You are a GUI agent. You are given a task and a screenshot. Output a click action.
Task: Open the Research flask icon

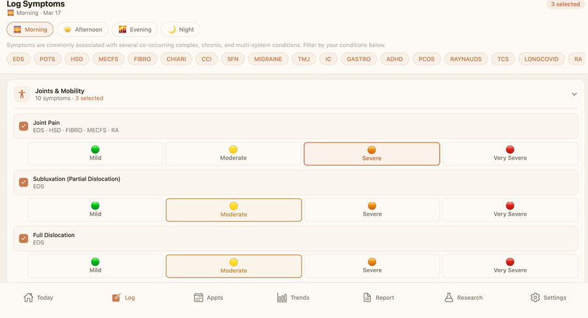(449, 297)
